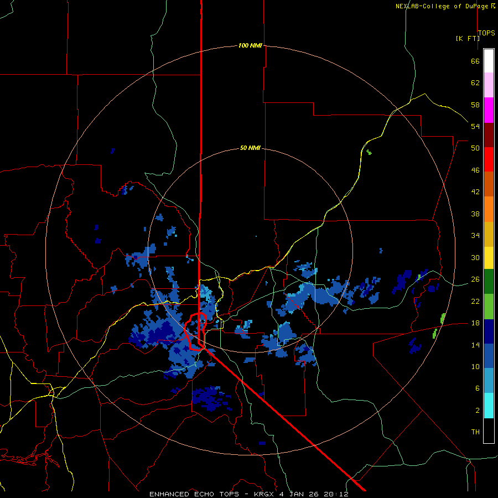
Task: Select the light blue 6-10 kft swatch
Action: pyautogui.click(x=489, y=381)
